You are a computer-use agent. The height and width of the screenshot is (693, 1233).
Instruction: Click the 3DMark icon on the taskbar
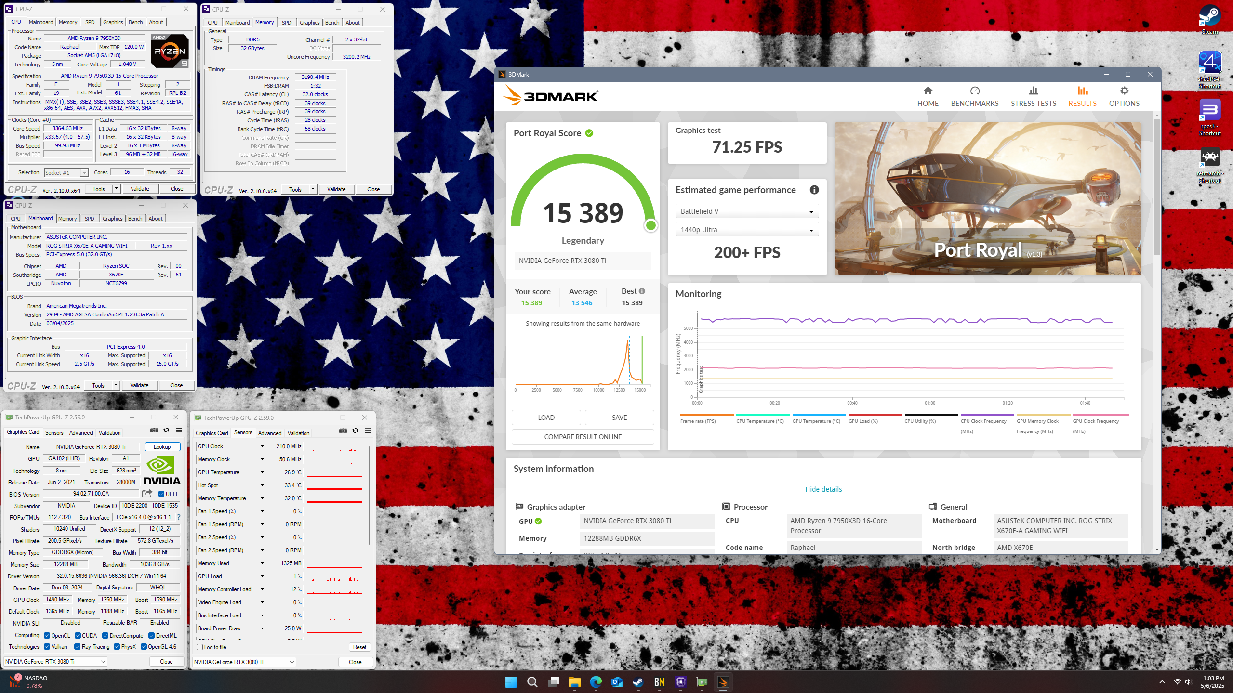(x=723, y=682)
